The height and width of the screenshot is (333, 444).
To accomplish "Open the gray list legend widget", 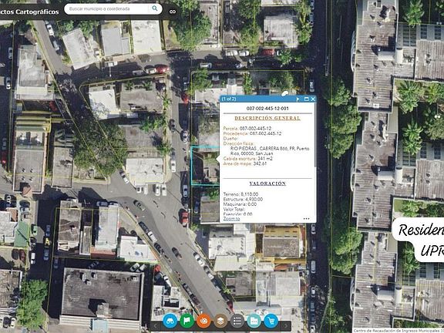I will pyautogui.click(x=237, y=321).
